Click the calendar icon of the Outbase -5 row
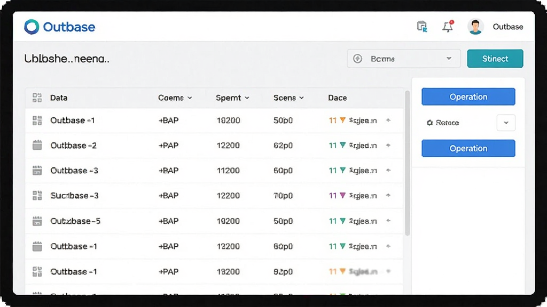The image size is (547, 307). [37, 221]
